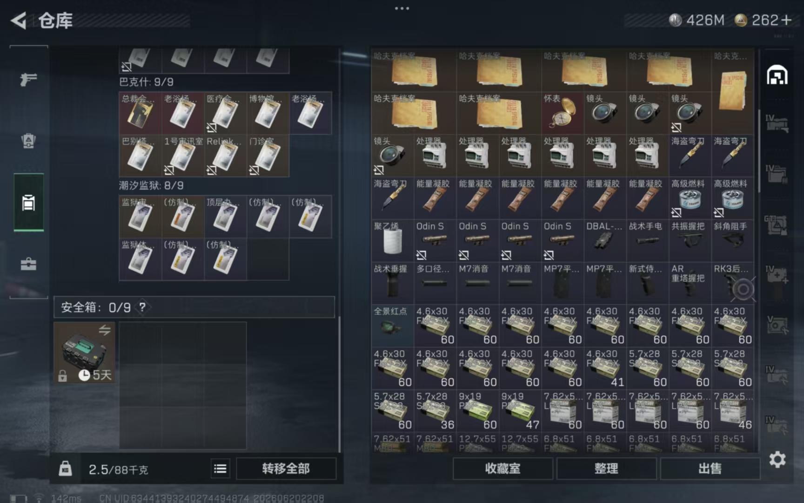The image size is (804, 503).
Task: Select the 监狱审 key card
Action: point(141,217)
